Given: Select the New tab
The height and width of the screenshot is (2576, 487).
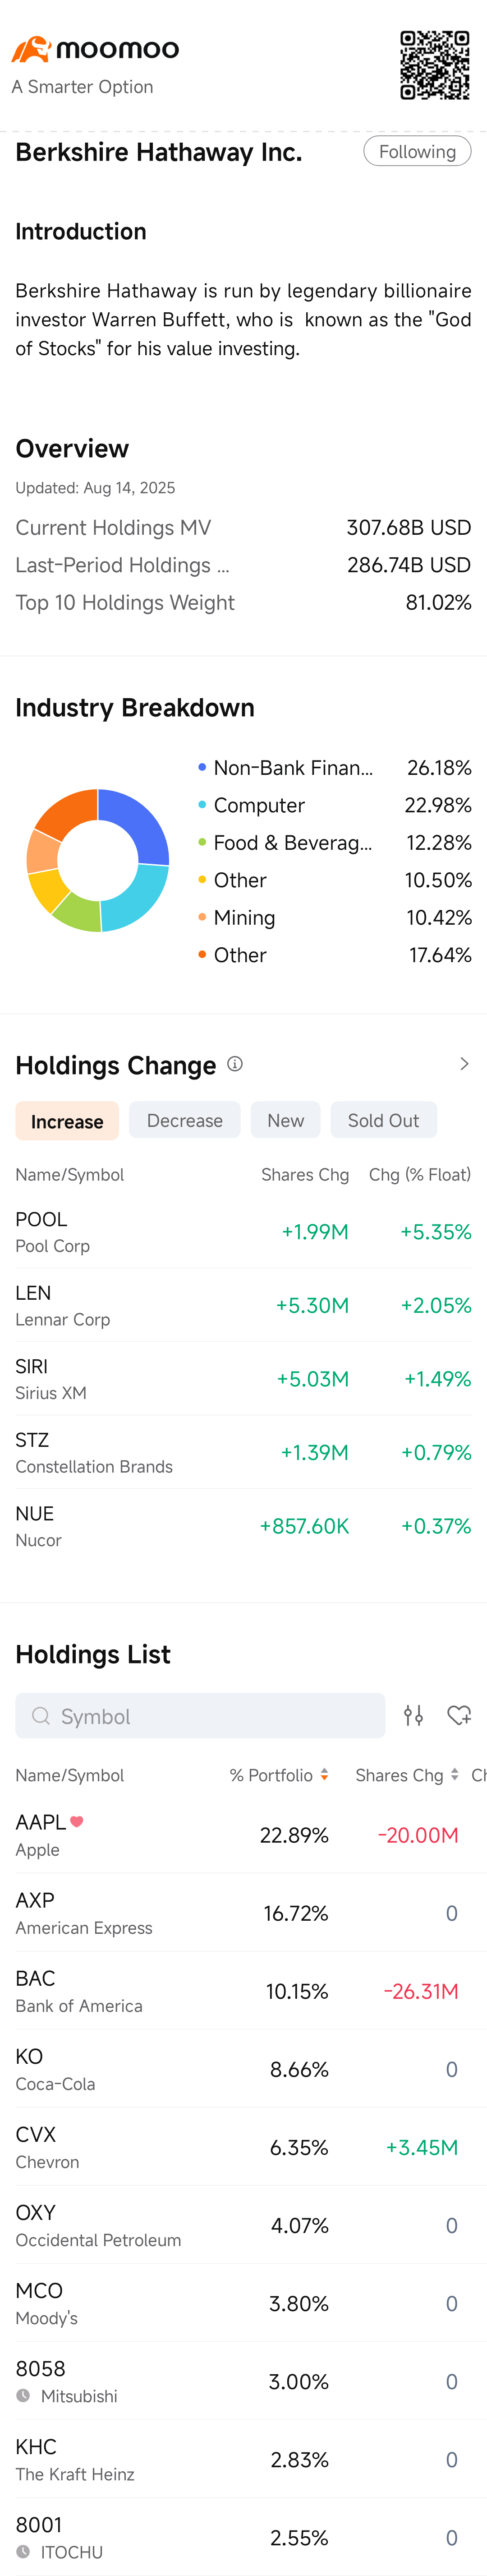Looking at the screenshot, I should pyautogui.click(x=285, y=1121).
